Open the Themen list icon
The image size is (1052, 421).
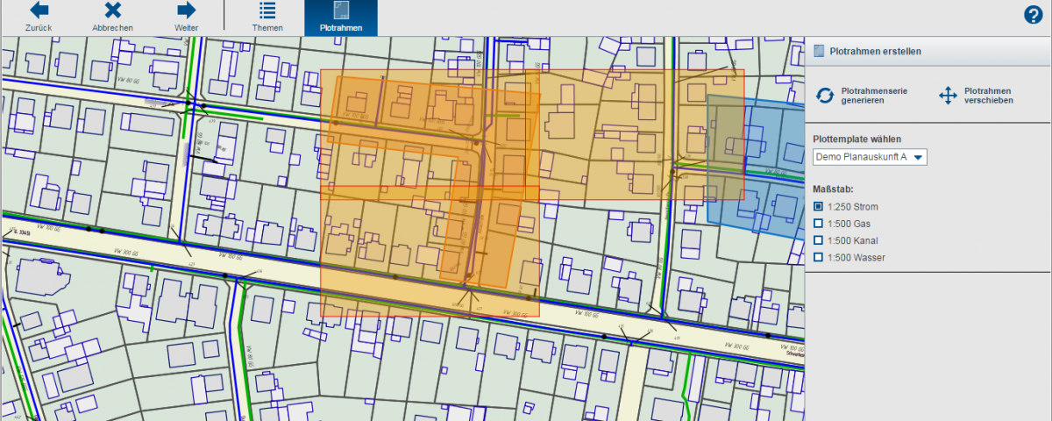(x=267, y=11)
